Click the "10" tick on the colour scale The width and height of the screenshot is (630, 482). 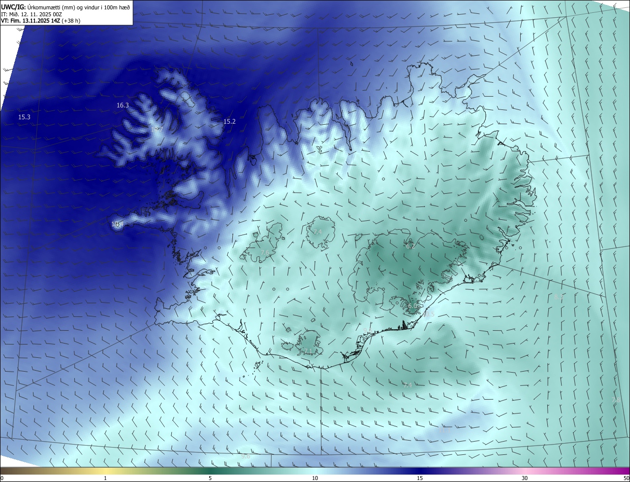coord(315,478)
